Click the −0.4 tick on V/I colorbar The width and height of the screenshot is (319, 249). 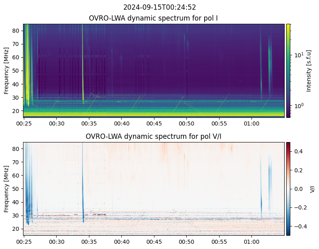coord(300,226)
